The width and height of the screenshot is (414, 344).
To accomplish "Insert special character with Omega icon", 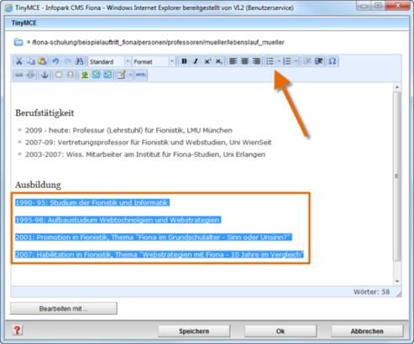I will (x=333, y=61).
